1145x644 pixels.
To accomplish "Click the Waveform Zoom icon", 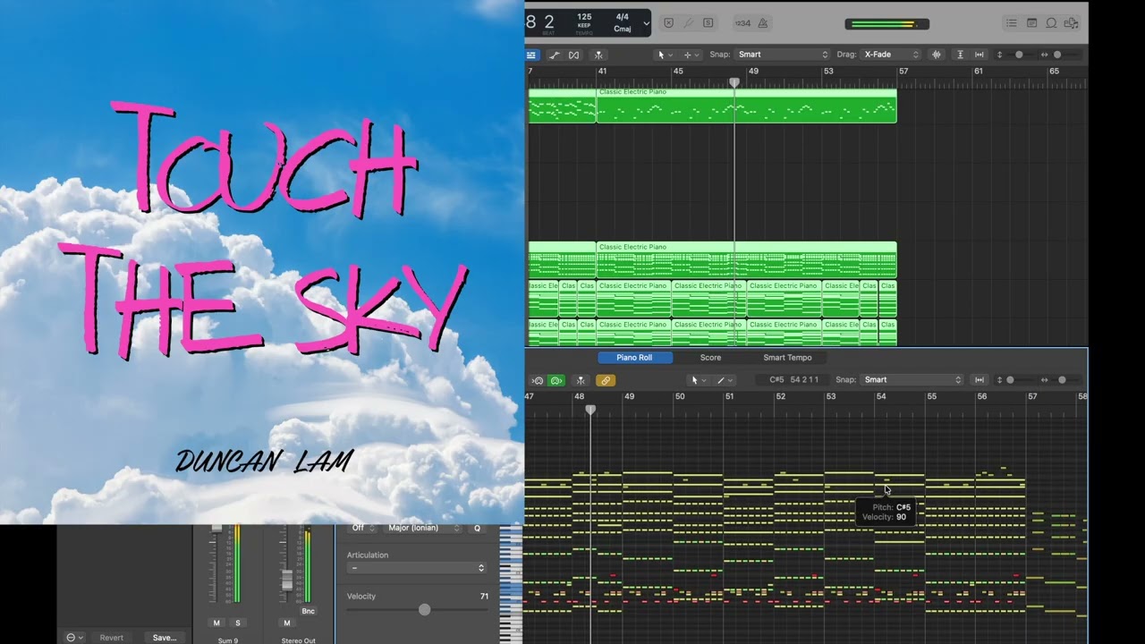I will [937, 55].
